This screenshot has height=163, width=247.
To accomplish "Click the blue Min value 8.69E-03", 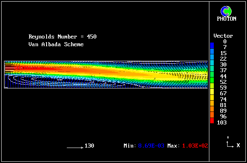I will click(151, 146).
